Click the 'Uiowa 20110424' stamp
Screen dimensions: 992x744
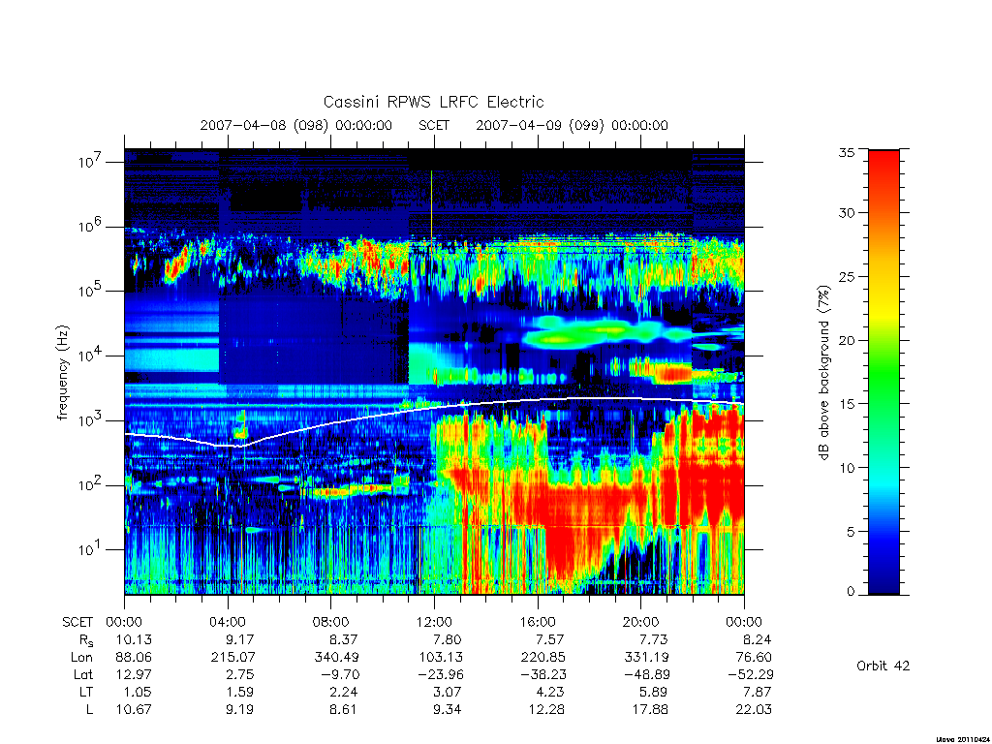click(961, 739)
